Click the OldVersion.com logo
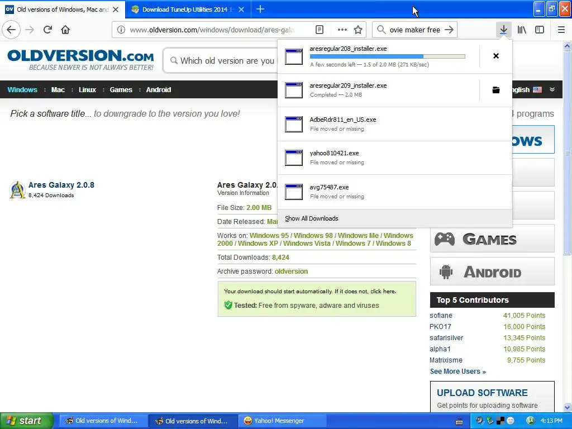Viewport: 572px width, 429px height. coord(80,60)
